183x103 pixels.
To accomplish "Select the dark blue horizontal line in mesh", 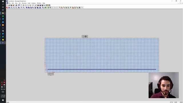I will 102,69.
